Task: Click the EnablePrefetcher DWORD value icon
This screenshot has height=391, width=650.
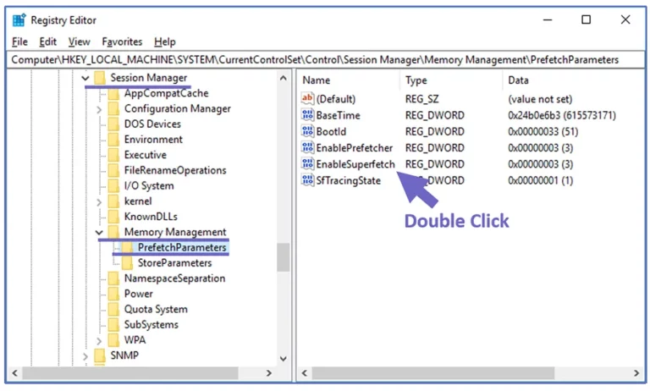Action: pyautogui.click(x=307, y=147)
